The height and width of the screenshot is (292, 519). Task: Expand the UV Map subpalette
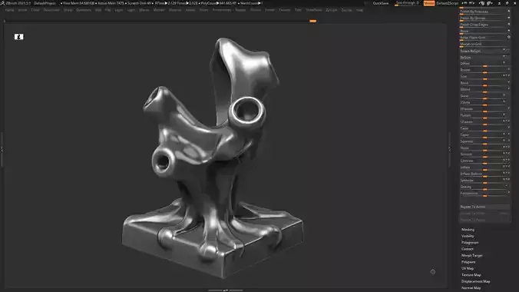[468, 268]
